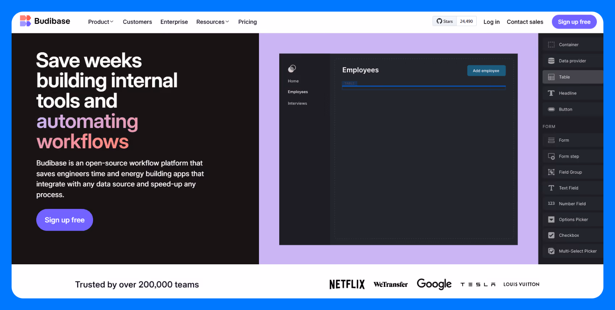Open the Customers page
This screenshot has width=615, height=310.
point(137,22)
